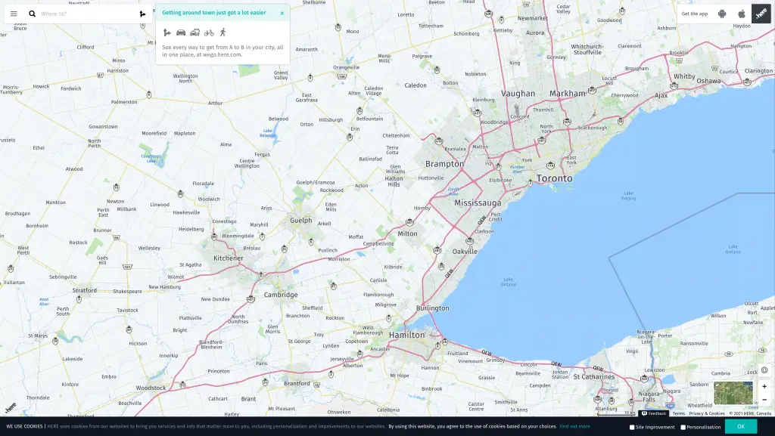Enable the Personalisation checkbox

pos(683,427)
